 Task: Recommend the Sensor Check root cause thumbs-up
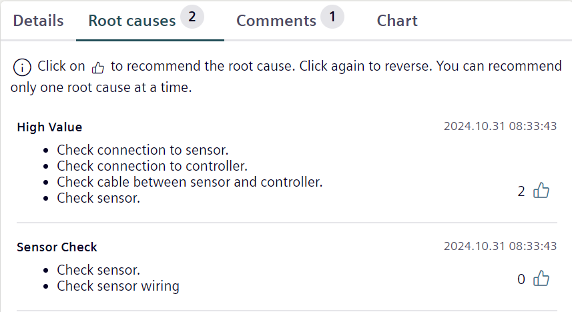click(x=541, y=279)
